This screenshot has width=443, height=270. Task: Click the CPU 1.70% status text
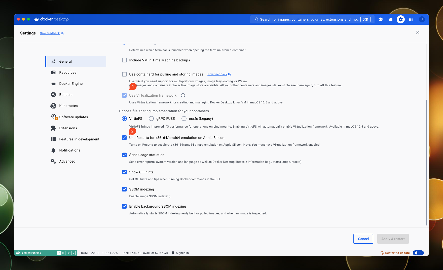click(110, 253)
